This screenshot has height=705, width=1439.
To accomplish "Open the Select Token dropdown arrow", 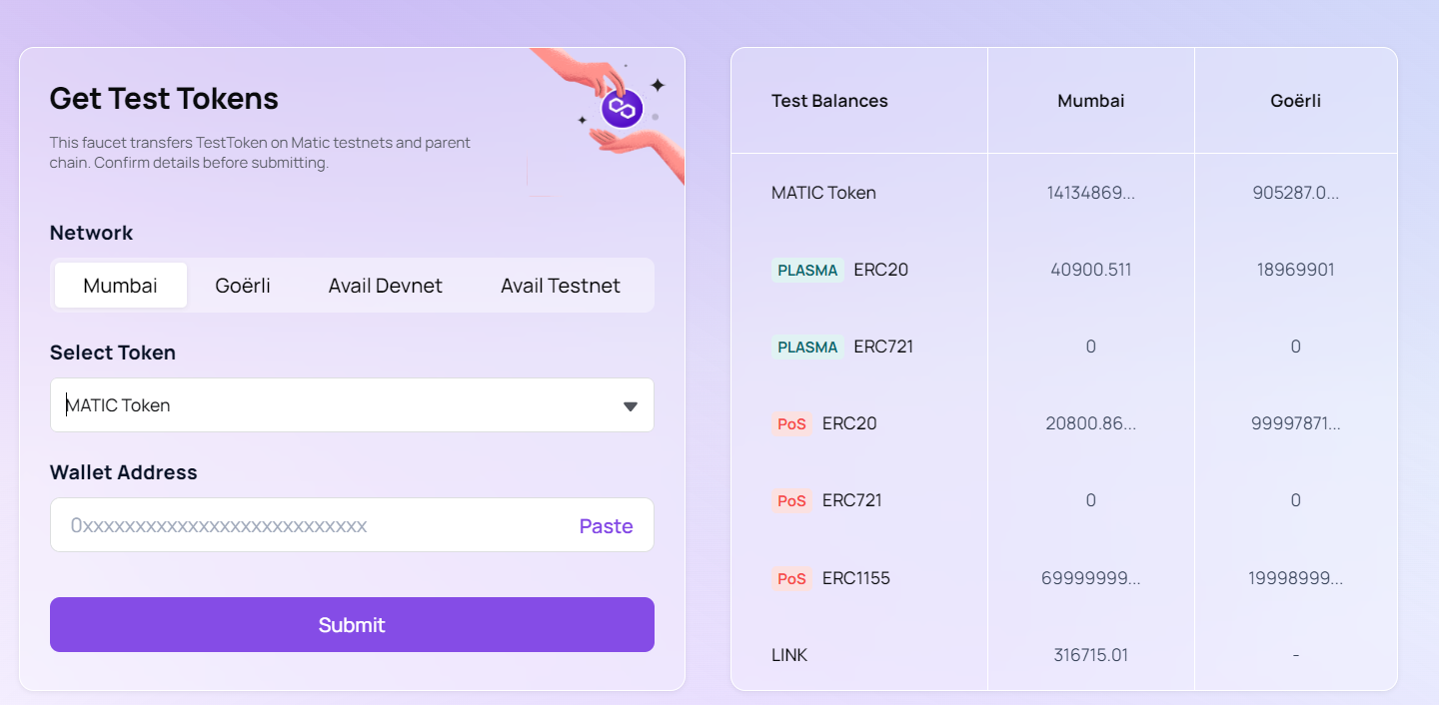I will pos(630,406).
